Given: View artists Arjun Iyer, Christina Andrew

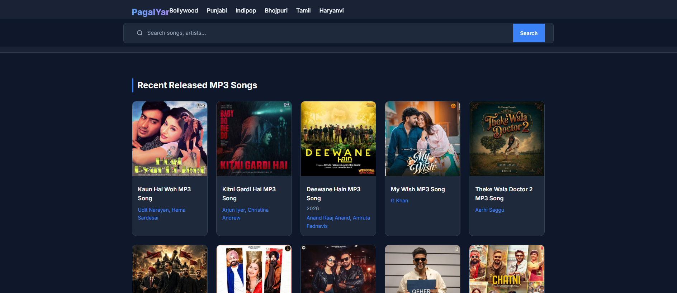Looking at the screenshot, I should point(245,214).
